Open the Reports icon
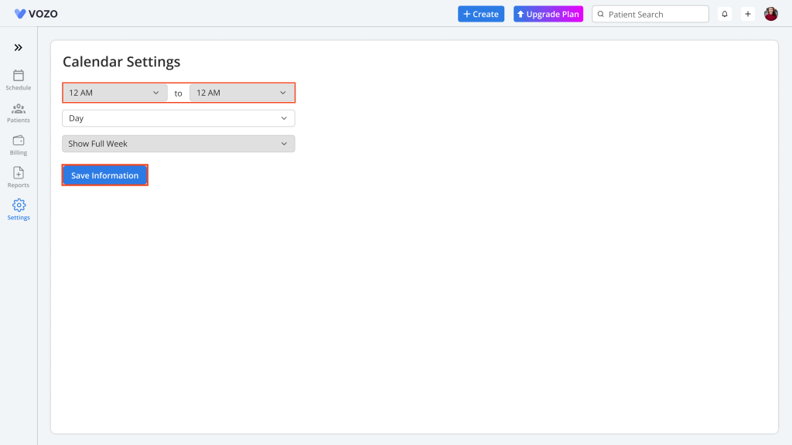This screenshot has width=792, height=445. 19,173
